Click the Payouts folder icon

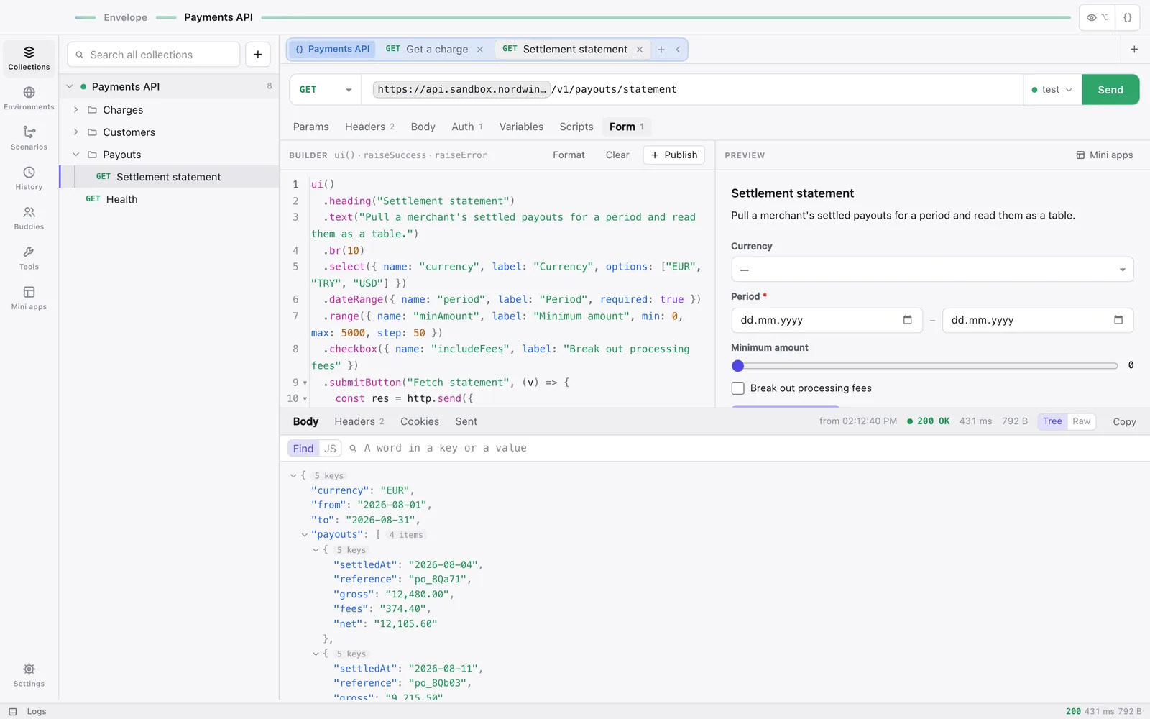[92, 155]
